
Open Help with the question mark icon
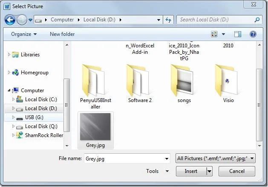click(253, 34)
